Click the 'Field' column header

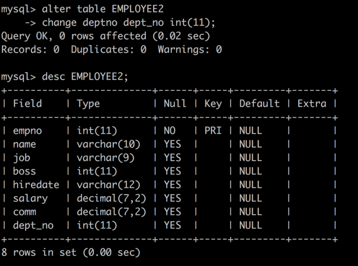[27, 104]
